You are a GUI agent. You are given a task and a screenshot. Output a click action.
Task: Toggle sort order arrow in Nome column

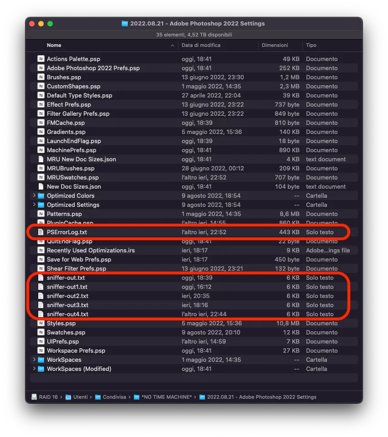(x=173, y=46)
